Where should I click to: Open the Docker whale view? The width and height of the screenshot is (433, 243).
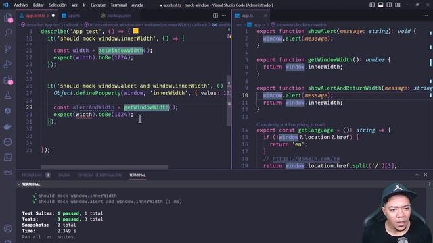(x=7, y=126)
